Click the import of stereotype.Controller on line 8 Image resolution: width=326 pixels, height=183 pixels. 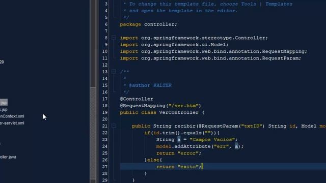point(194,38)
